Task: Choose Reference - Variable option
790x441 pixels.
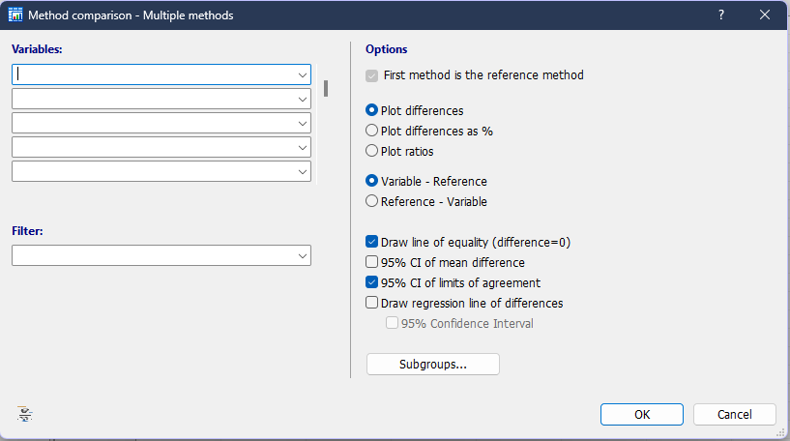Action: (x=372, y=201)
